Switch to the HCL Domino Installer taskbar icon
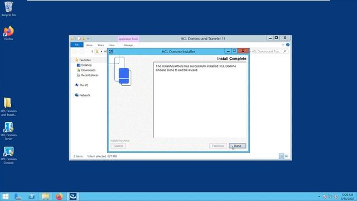The height and width of the screenshot is (201, 357). click(73, 197)
